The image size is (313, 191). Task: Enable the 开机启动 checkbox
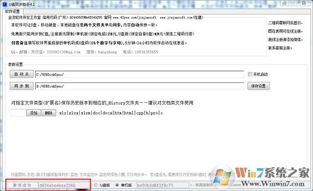click(250, 74)
